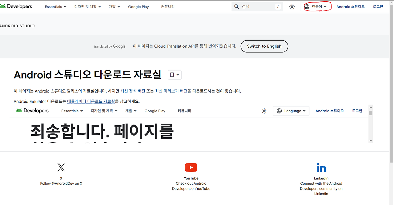Click globe icon in embedded Language selector

[279, 111]
